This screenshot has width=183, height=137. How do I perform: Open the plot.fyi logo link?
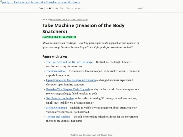[40, 2]
